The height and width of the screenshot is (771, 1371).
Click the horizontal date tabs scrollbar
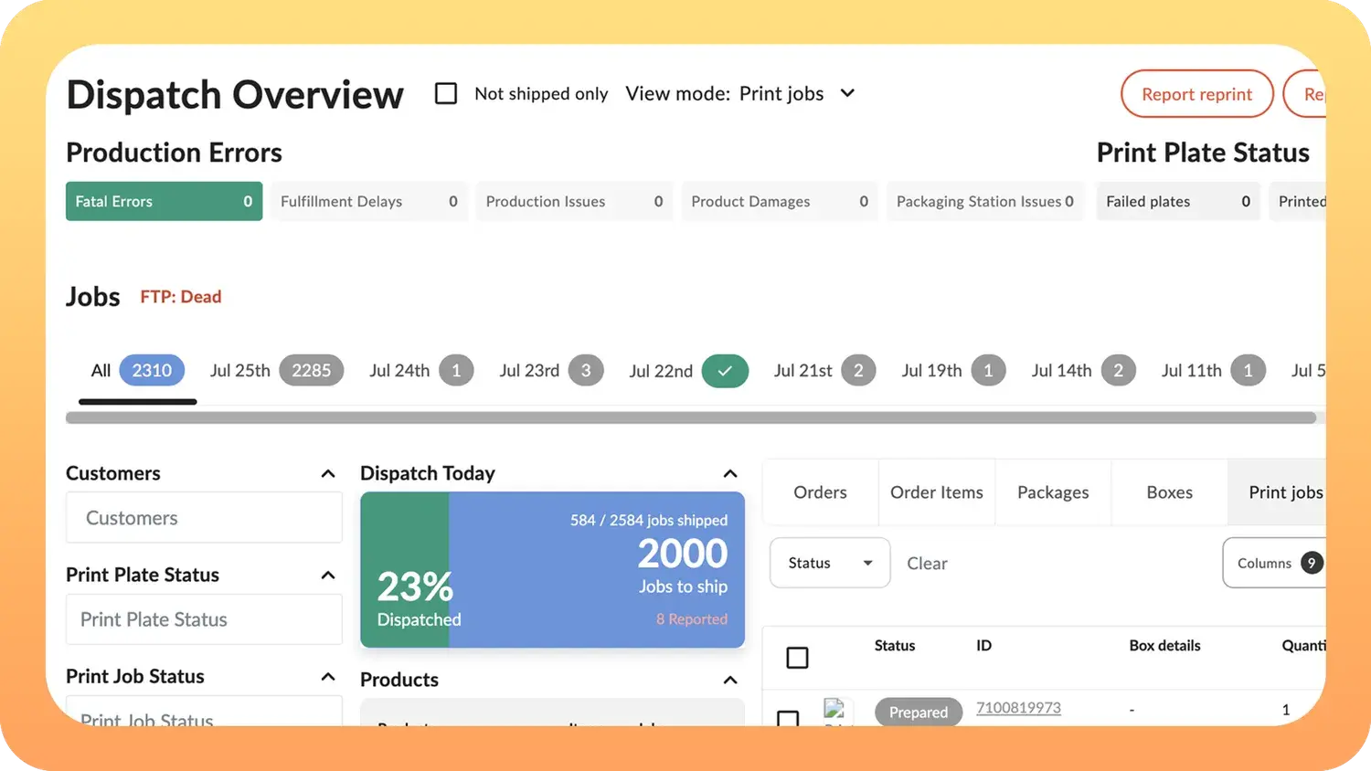691,417
